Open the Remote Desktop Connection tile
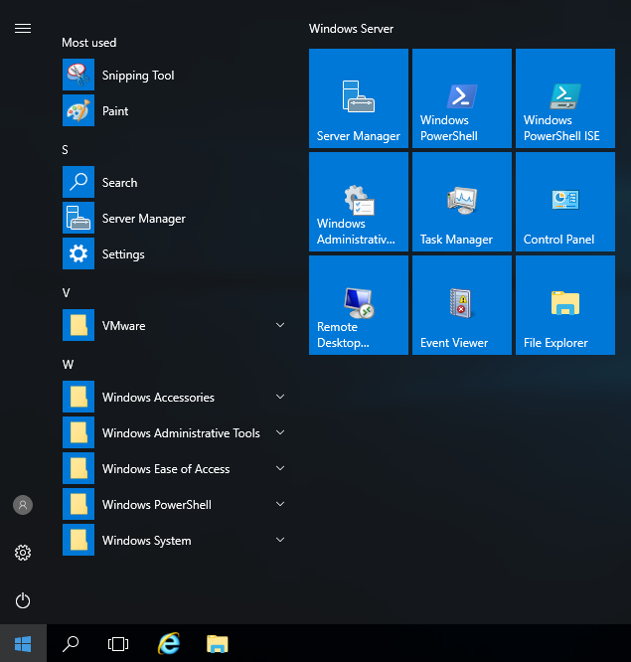This screenshot has height=662, width=631. point(359,305)
